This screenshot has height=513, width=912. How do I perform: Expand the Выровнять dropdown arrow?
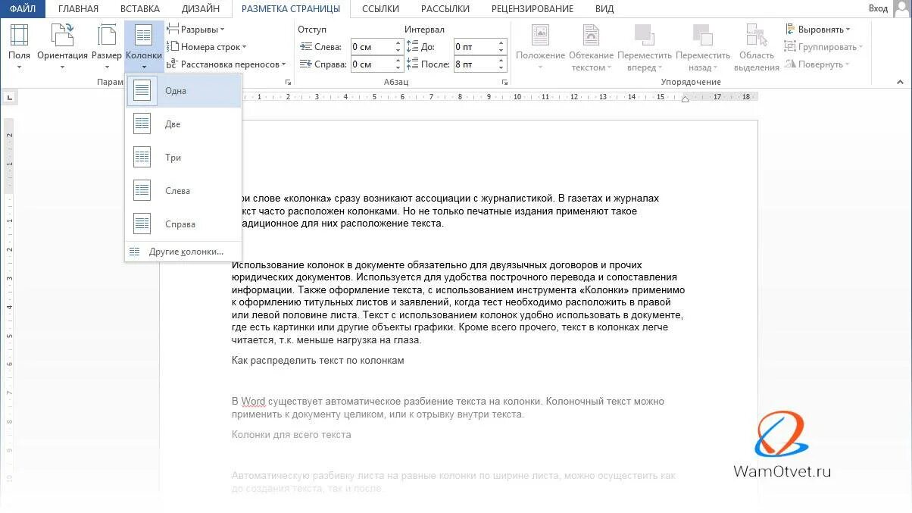click(x=848, y=30)
